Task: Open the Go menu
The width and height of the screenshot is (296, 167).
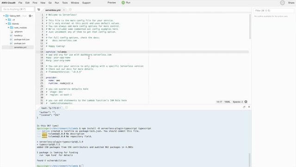Action: point(50,3)
